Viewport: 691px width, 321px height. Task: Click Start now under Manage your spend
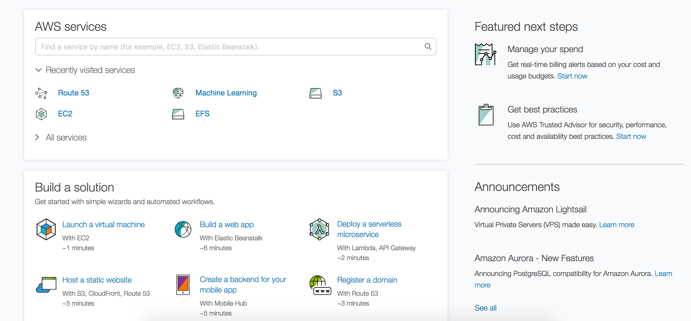572,76
